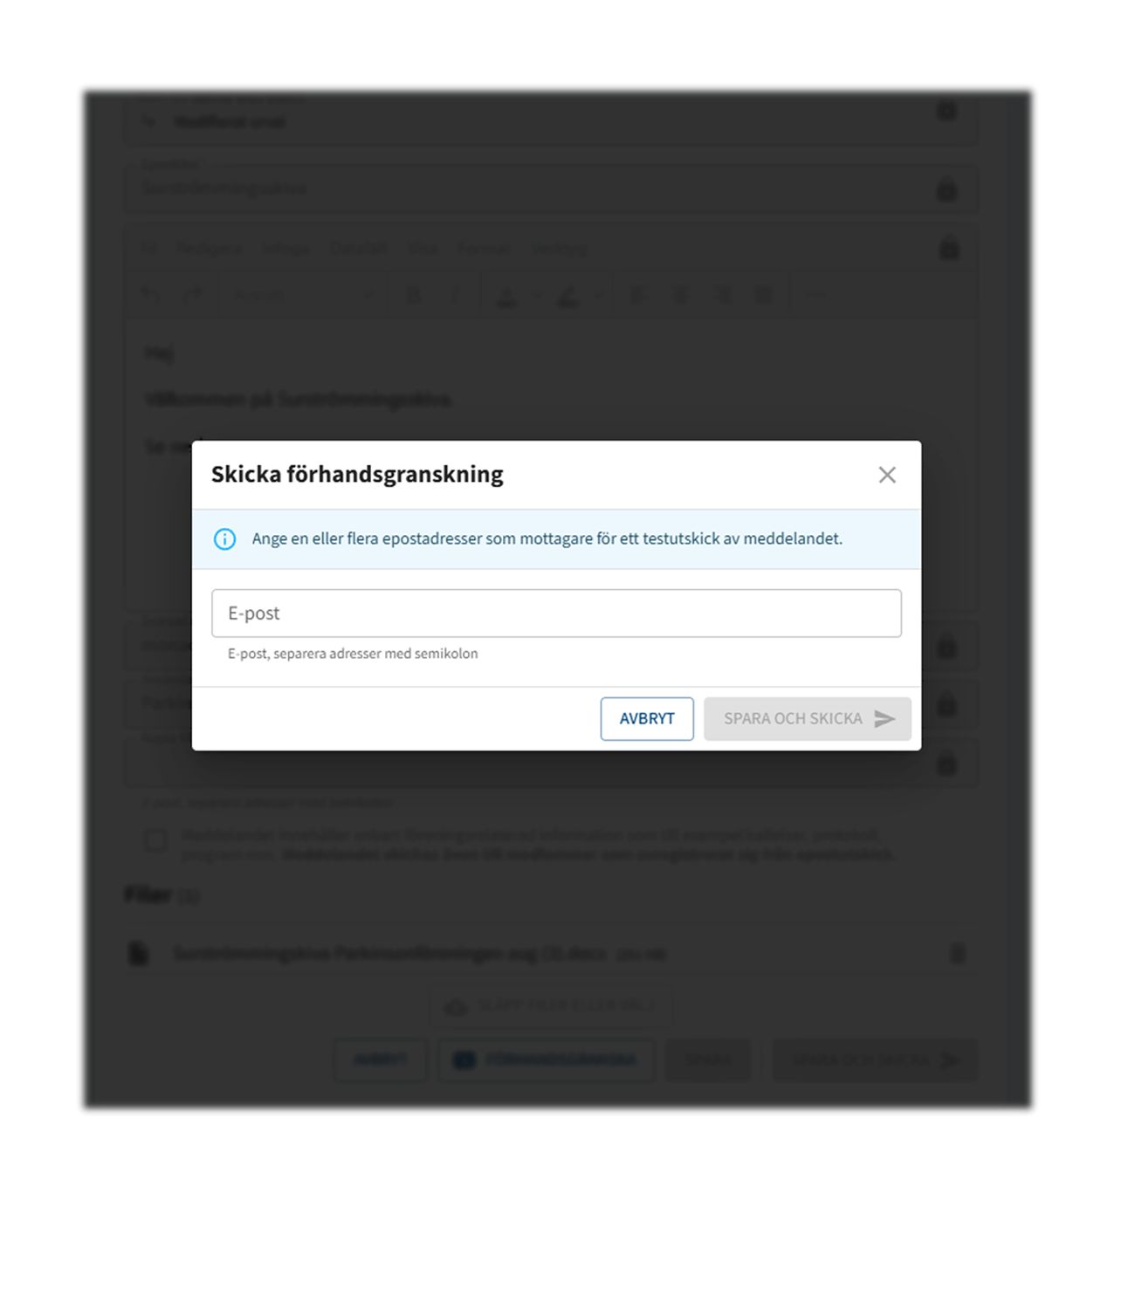The image size is (1135, 1309).
Task: Click SPARA OCH SKICKA in the dialog
Action: 807,719
